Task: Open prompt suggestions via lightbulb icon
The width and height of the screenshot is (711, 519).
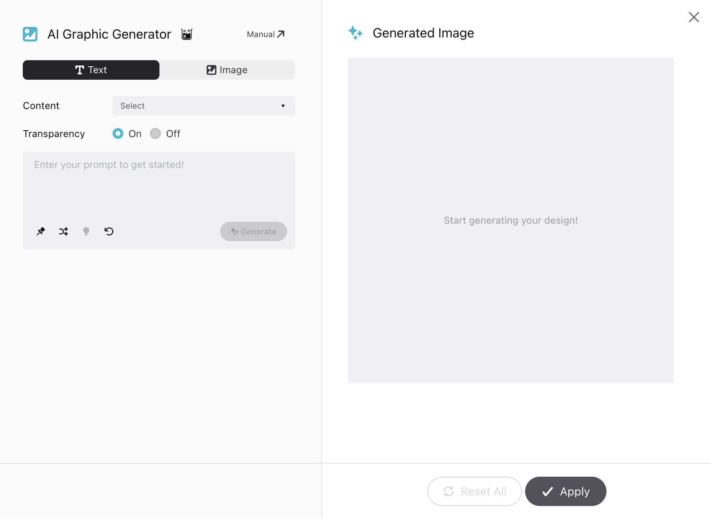Action: tap(86, 231)
